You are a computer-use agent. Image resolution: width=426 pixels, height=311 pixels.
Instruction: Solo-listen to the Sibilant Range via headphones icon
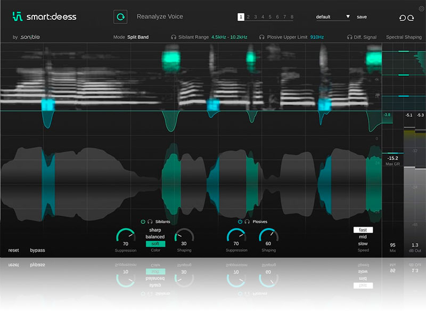coord(174,37)
